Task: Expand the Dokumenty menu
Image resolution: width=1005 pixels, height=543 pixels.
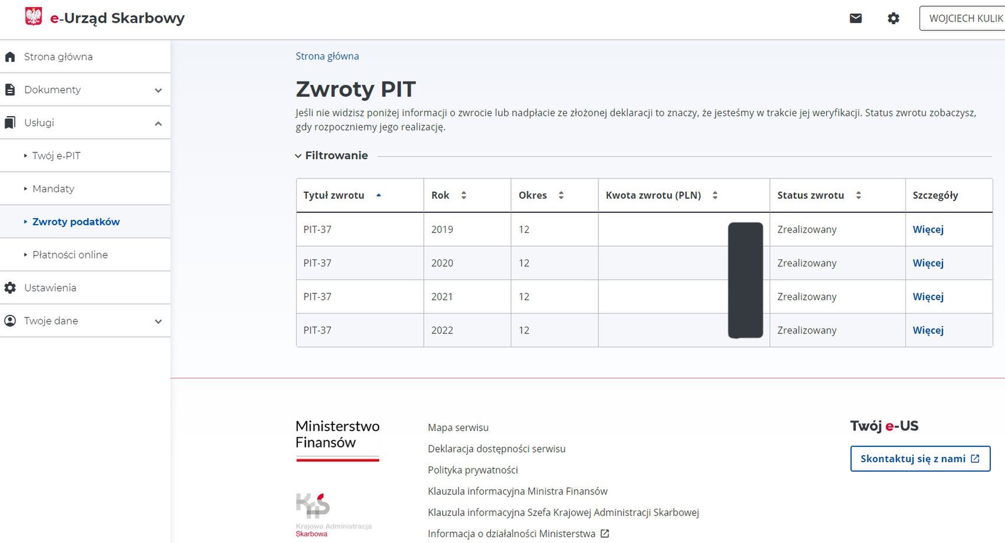Action: pos(157,90)
